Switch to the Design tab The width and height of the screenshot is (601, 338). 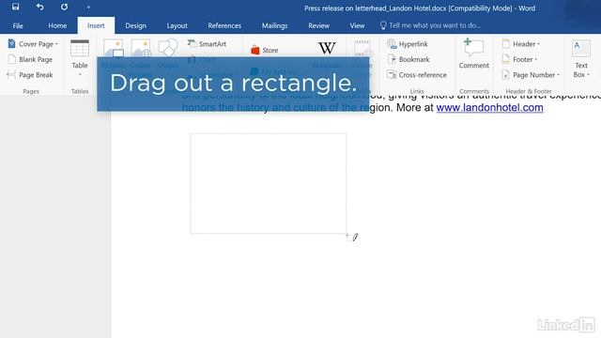(135, 25)
